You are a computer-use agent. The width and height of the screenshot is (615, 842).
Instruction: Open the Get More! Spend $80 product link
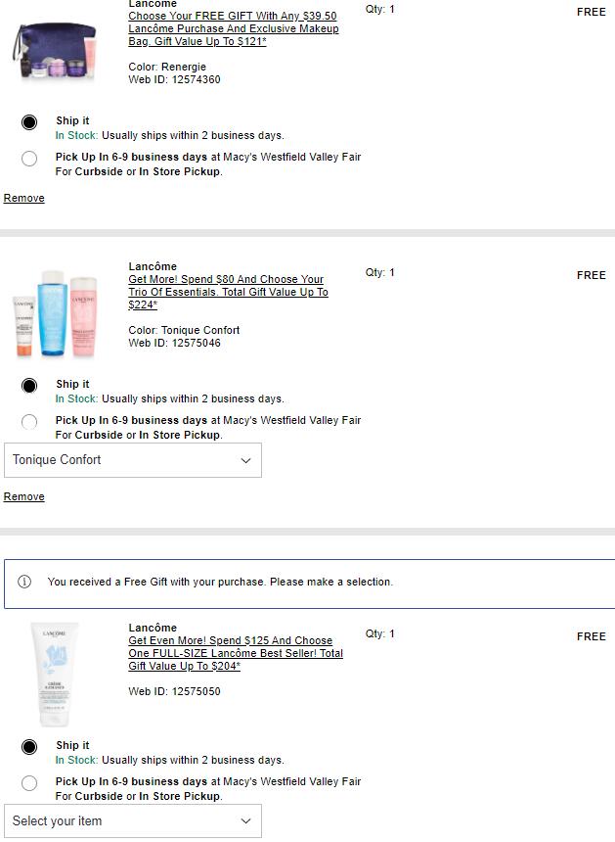pyautogui.click(x=228, y=292)
